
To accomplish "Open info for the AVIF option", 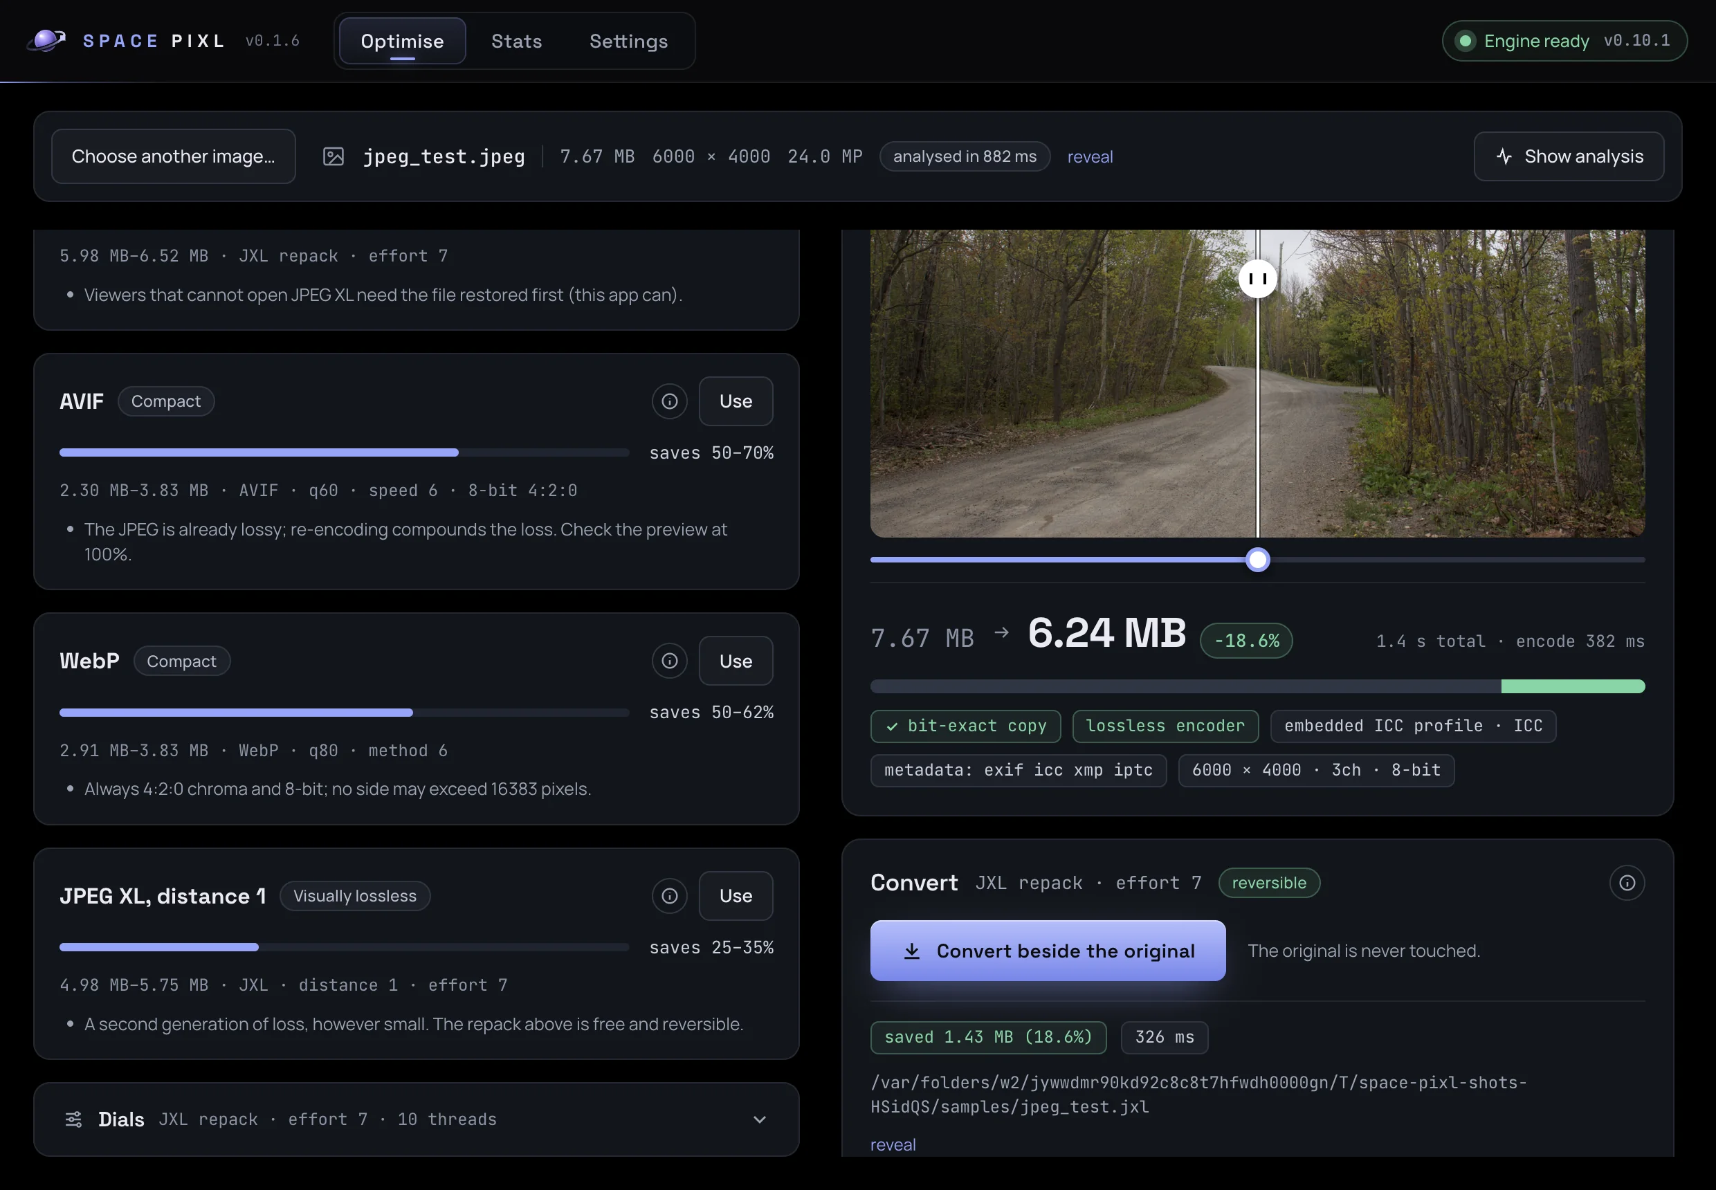I will [669, 401].
